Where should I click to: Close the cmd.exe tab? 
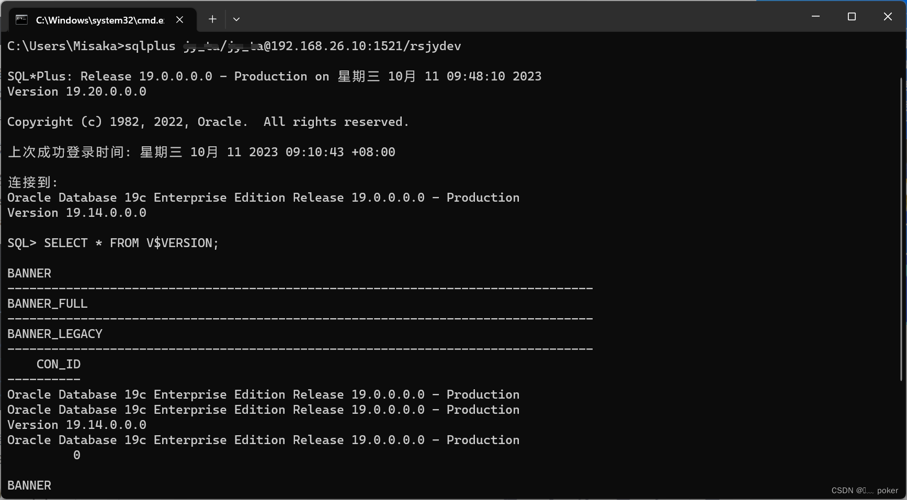tap(179, 19)
